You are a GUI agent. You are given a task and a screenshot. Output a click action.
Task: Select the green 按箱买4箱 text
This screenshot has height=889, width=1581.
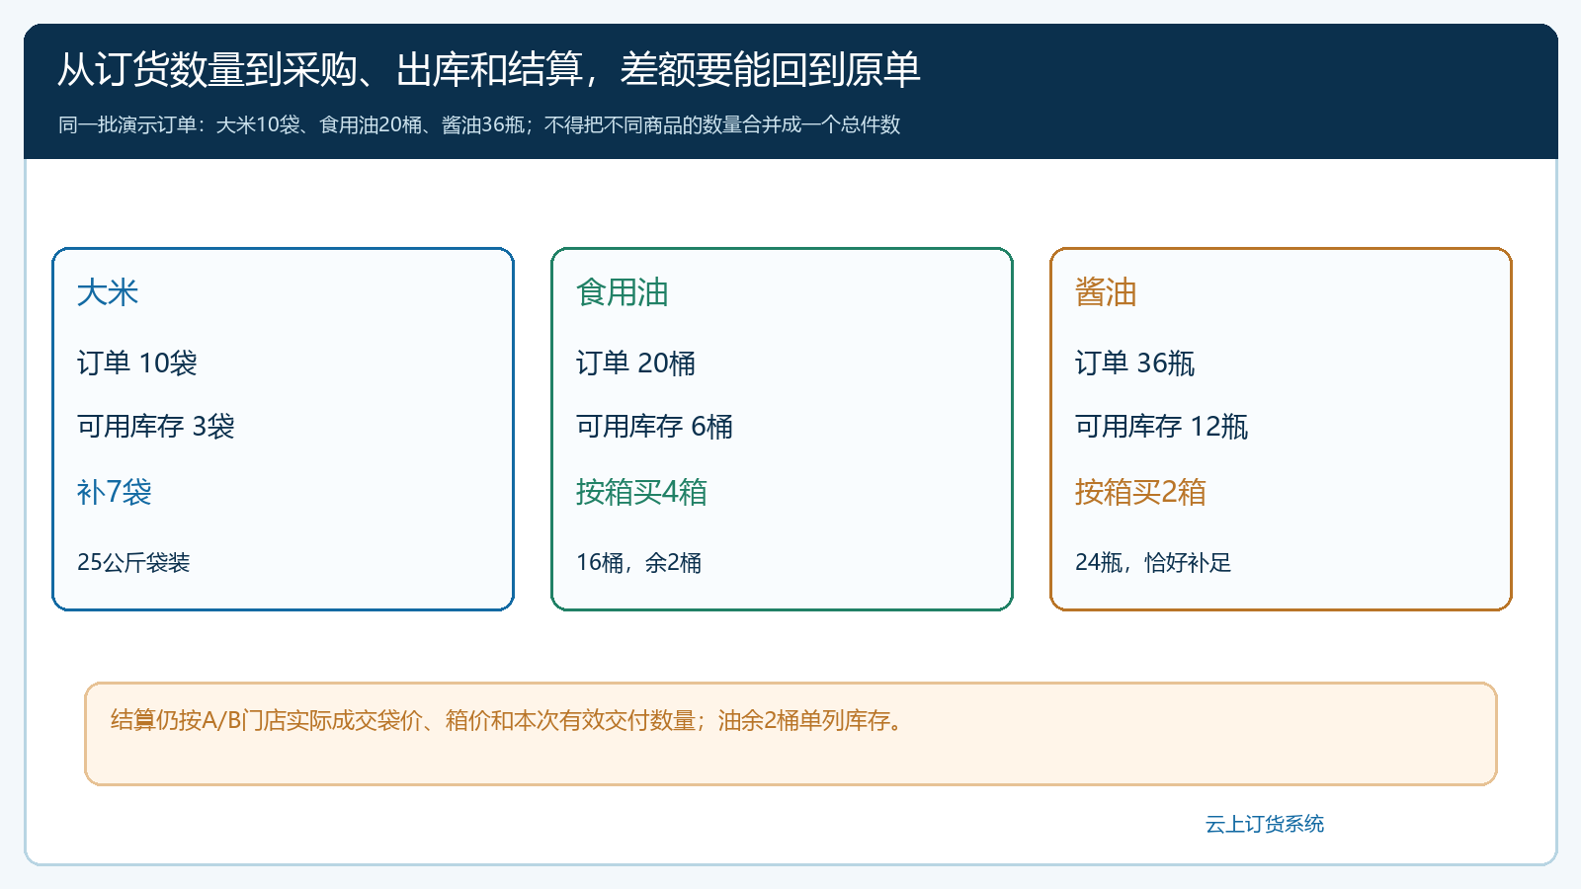(642, 492)
